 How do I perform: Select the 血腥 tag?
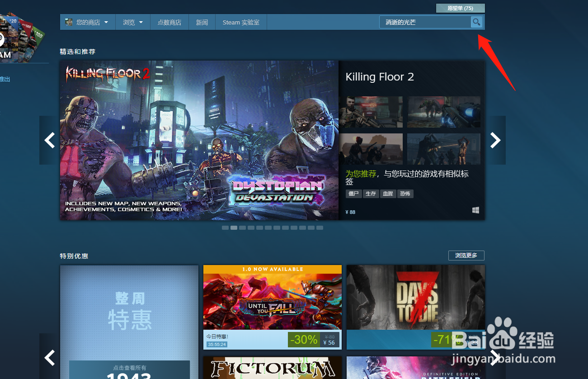tap(388, 194)
